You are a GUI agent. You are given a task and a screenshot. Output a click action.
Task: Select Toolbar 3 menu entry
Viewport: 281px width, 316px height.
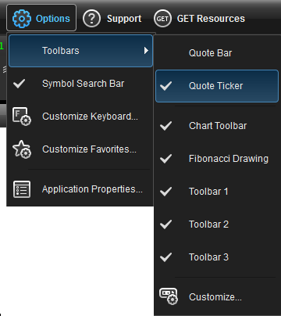217,257
